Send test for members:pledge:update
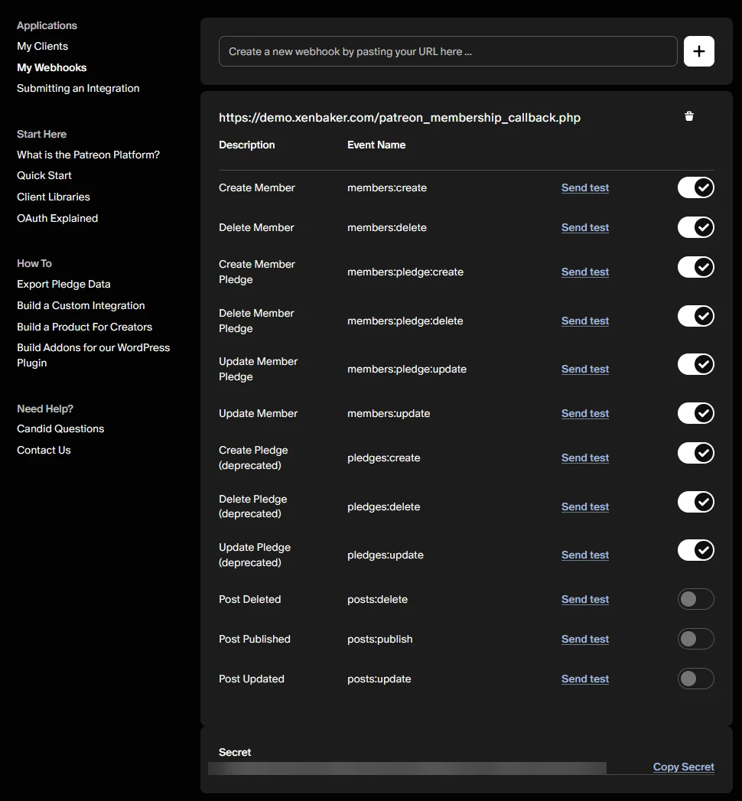This screenshot has height=801, width=742. [x=584, y=369]
